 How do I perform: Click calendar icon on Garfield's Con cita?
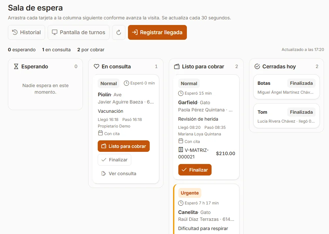pos(181,141)
